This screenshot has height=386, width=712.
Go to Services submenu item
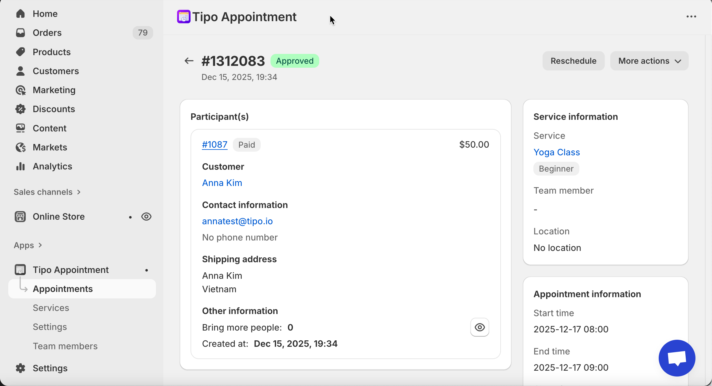tap(51, 308)
